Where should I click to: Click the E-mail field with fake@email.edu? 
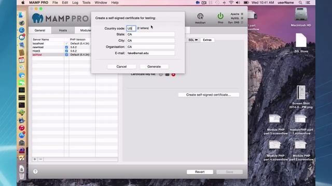[x=150, y=53]
